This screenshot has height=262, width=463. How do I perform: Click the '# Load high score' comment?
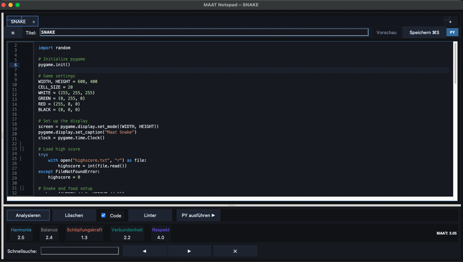tap(59, 149)
